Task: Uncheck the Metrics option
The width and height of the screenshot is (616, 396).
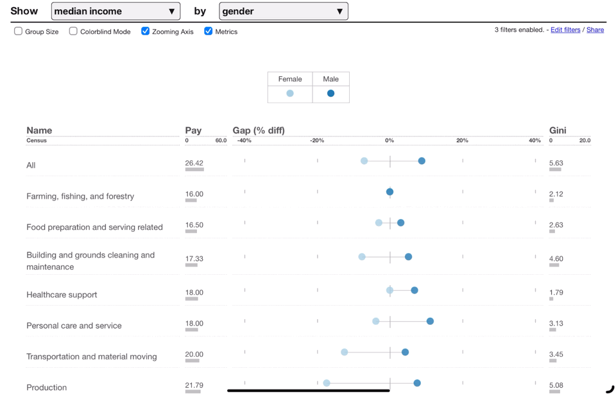Action: [208, 31]
